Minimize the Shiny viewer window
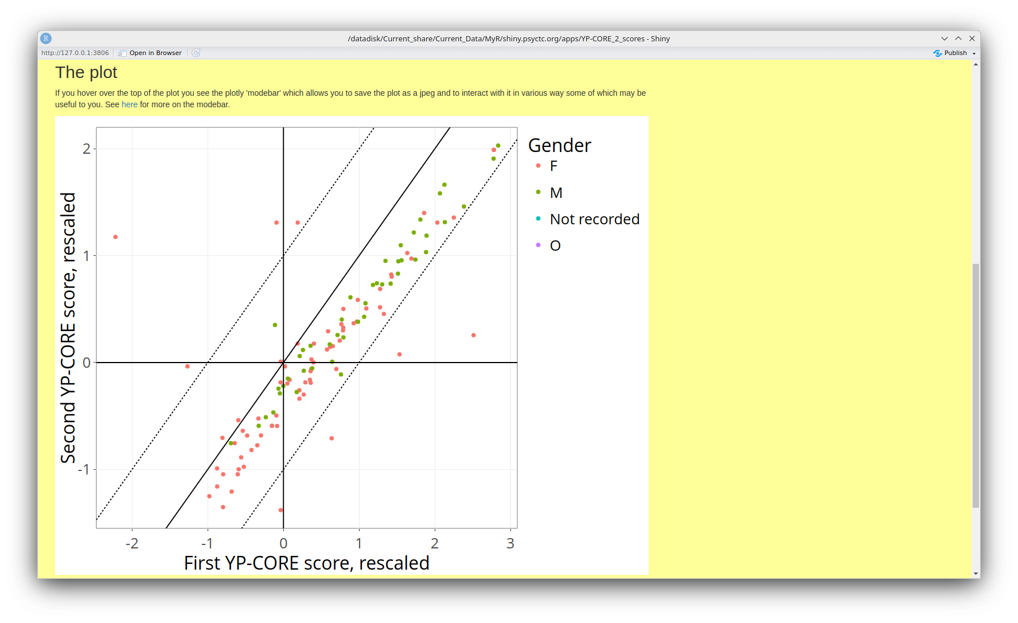The image size is (1018, 623). (x=944, y=38)
